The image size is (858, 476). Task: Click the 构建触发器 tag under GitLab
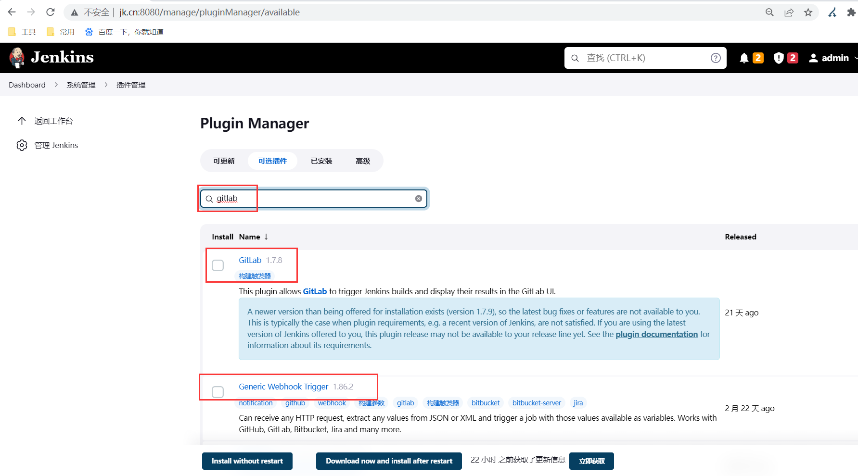(255, 276)
